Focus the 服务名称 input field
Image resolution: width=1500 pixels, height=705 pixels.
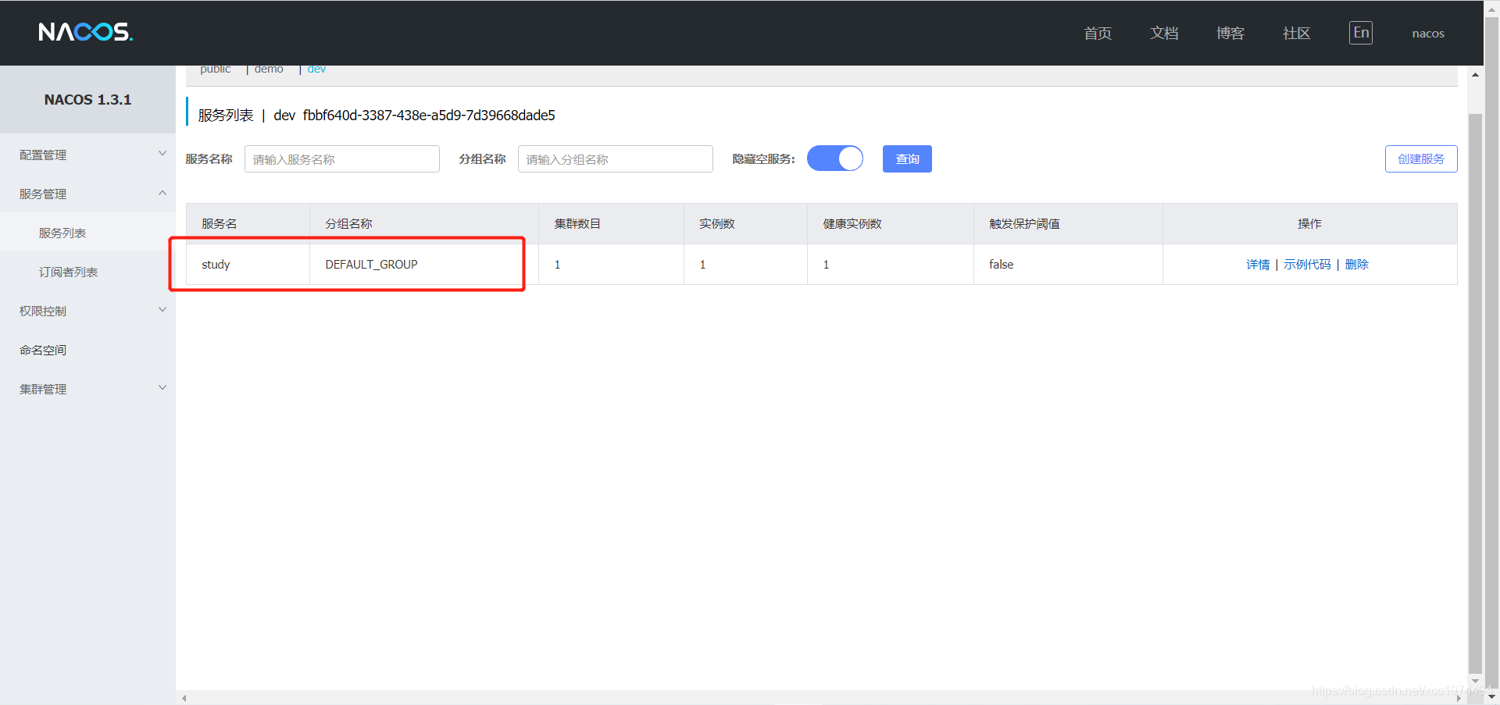click(x=342, y=159)
